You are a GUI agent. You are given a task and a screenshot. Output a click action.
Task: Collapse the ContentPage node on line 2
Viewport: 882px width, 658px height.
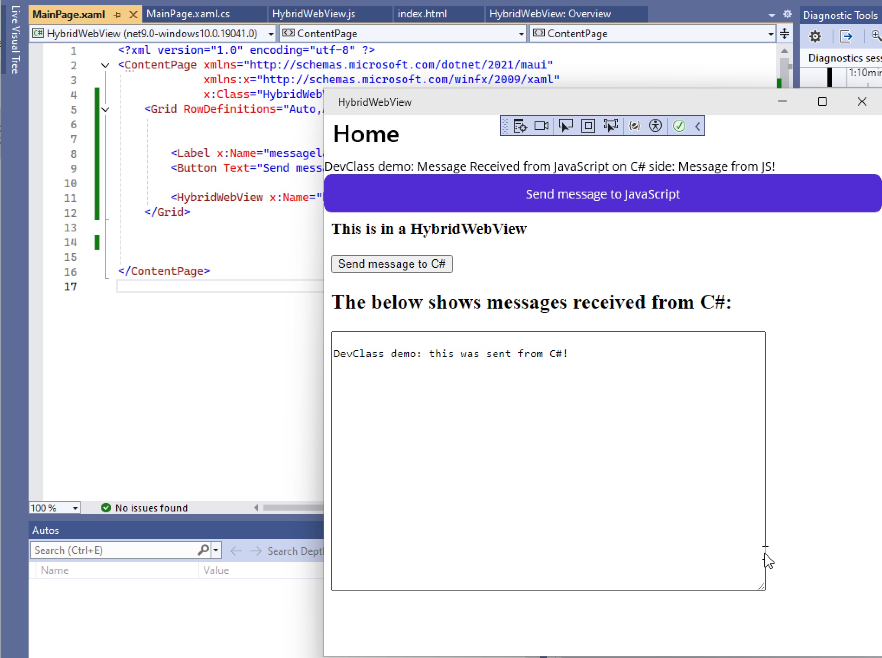[105, 65]
